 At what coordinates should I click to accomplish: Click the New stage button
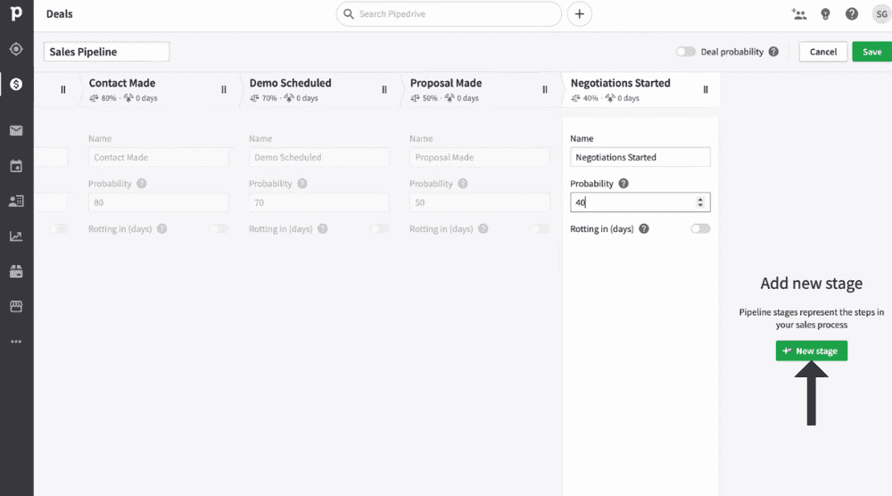(811, 351)
